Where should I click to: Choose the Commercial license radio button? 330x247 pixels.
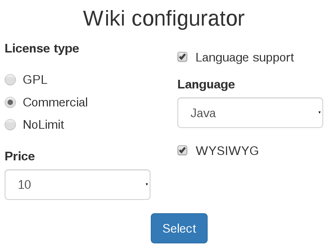coord(10,102)
